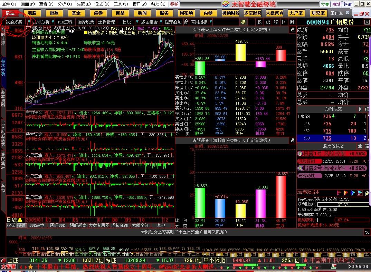Click the blue triangle cost icon

[x=353, y=193]
